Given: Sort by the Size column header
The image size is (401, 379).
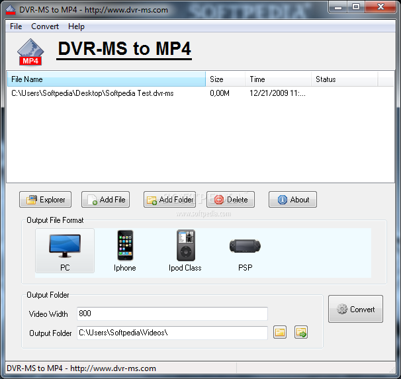Looking at the screenshot, I should point(225,79).
